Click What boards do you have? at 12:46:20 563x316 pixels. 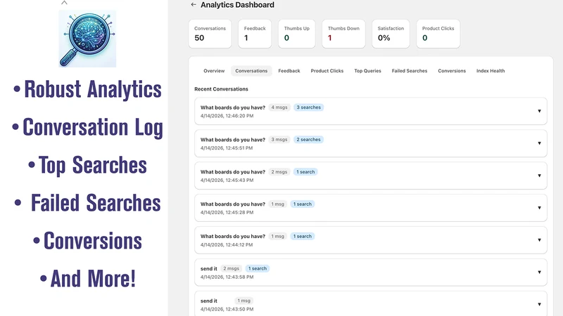click(x=233, y=107)
